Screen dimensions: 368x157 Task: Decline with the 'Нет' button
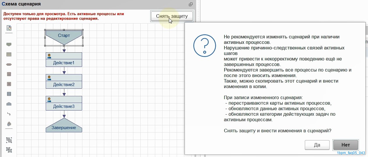click(346, 145)
